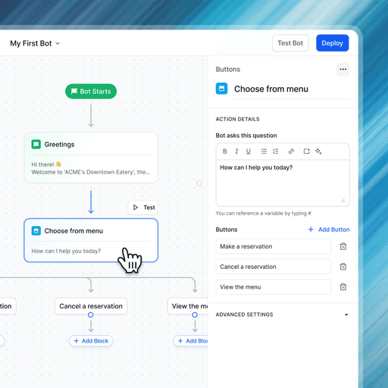Edit the 'View the menu' button field
The height and width of the screenshot is (388, 388).
coord(274,287)
